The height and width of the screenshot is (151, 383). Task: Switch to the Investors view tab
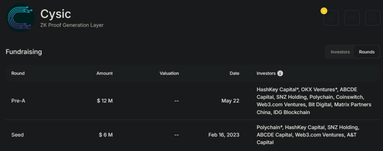tap(340, 52)
